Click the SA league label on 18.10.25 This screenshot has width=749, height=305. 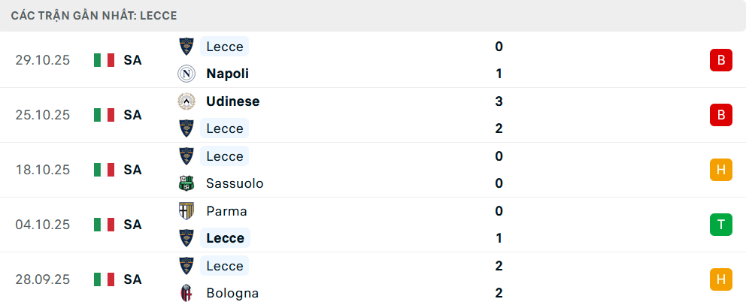pyautogui.click(x=133, y=170)
